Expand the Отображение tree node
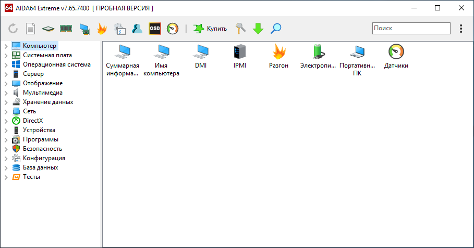This screenshot has height=248, width=474. point(6,84)
